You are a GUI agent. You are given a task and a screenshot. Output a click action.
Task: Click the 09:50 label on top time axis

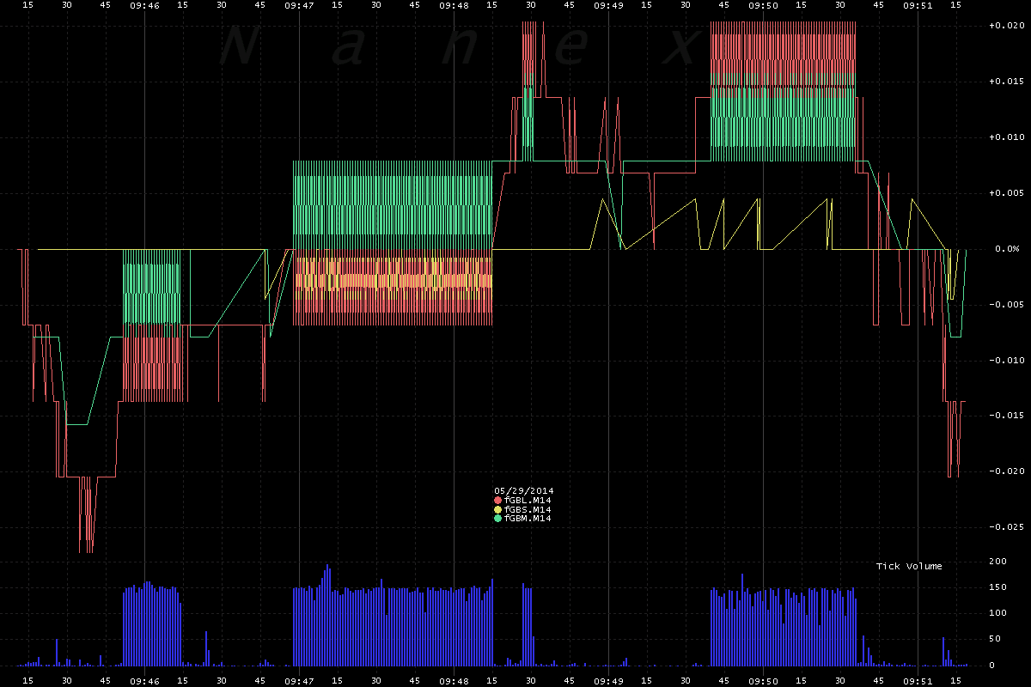(764, 5)
